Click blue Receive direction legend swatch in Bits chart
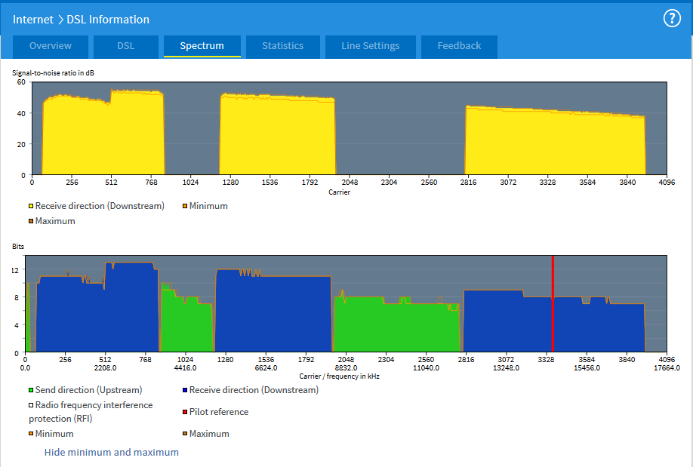The height and width of the screenshot is (467, 693). (185, 391)
